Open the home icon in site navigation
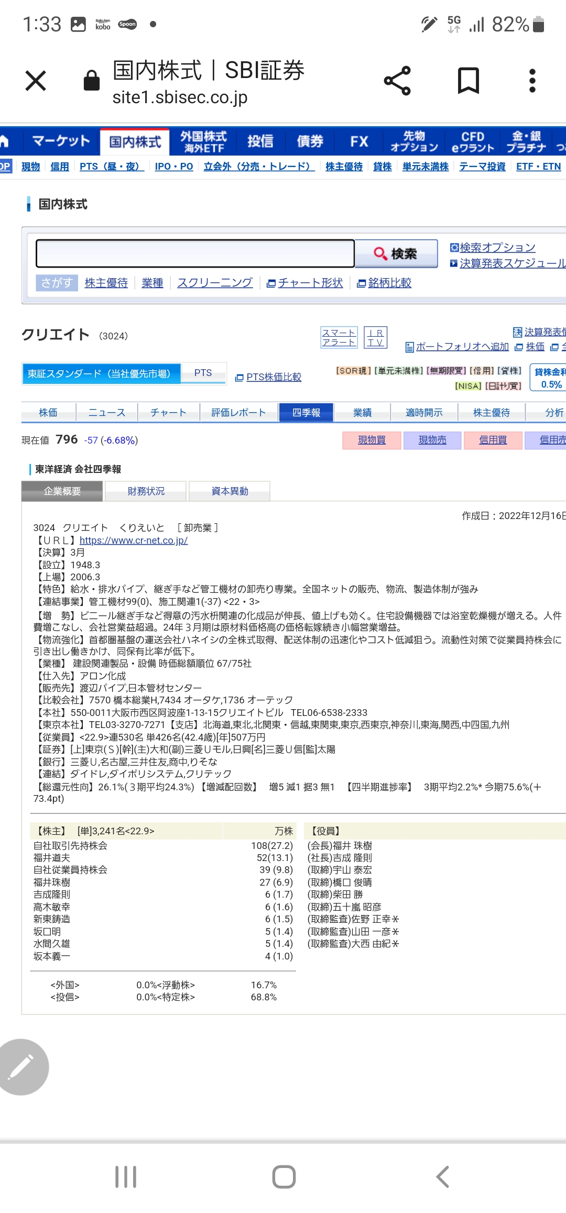This screenshot has width=566, height=1213. click(x=5, y=141)
